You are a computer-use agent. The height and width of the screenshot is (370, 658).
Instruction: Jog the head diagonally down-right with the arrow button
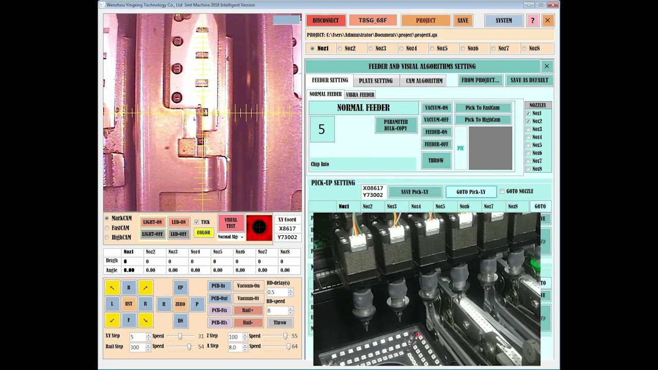click(x=145, y=320)
